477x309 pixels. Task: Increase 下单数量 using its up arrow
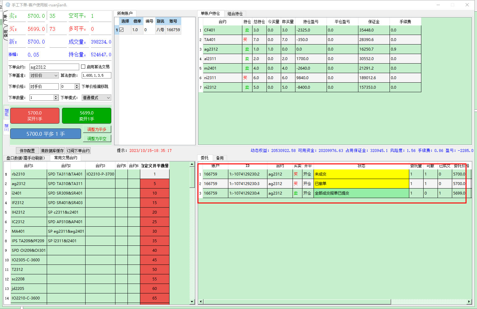56,96
